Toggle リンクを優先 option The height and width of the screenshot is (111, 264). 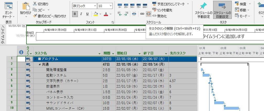(162, 10)
